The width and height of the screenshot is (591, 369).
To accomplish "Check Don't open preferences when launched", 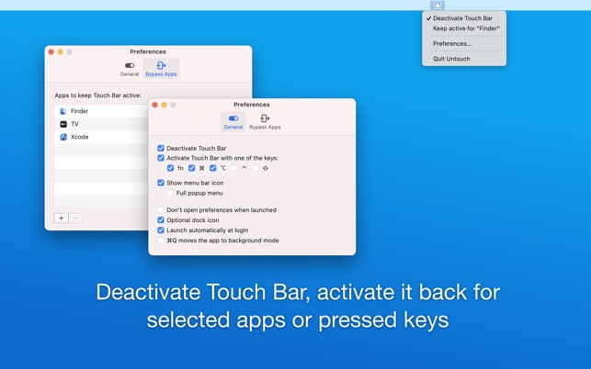I will (x=161, y=209).
